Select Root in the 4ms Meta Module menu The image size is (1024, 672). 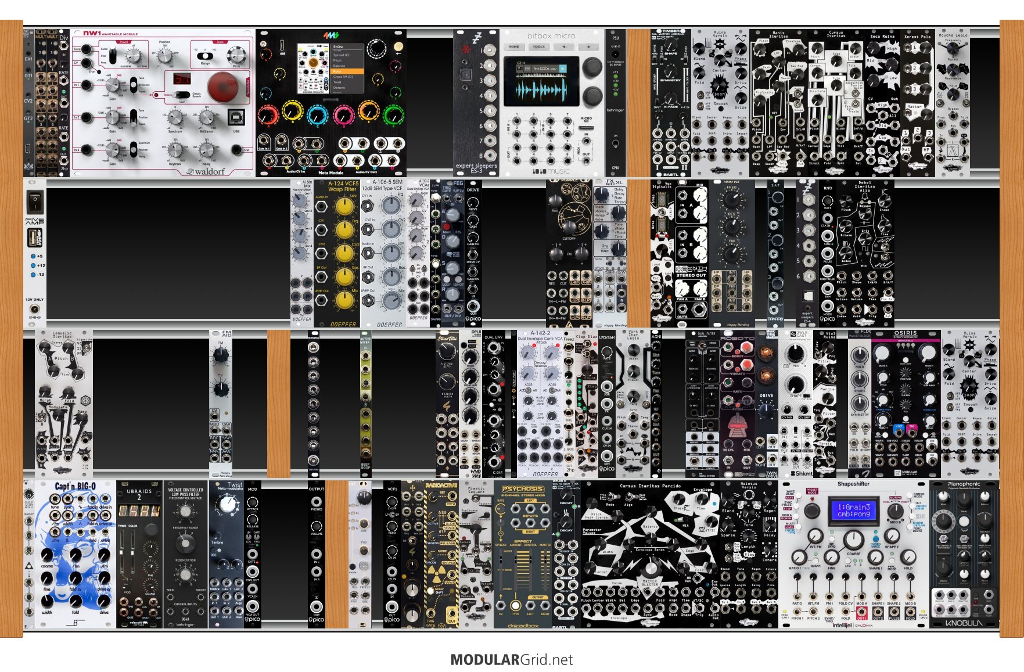pyautogui.click(x=347, y=71)
